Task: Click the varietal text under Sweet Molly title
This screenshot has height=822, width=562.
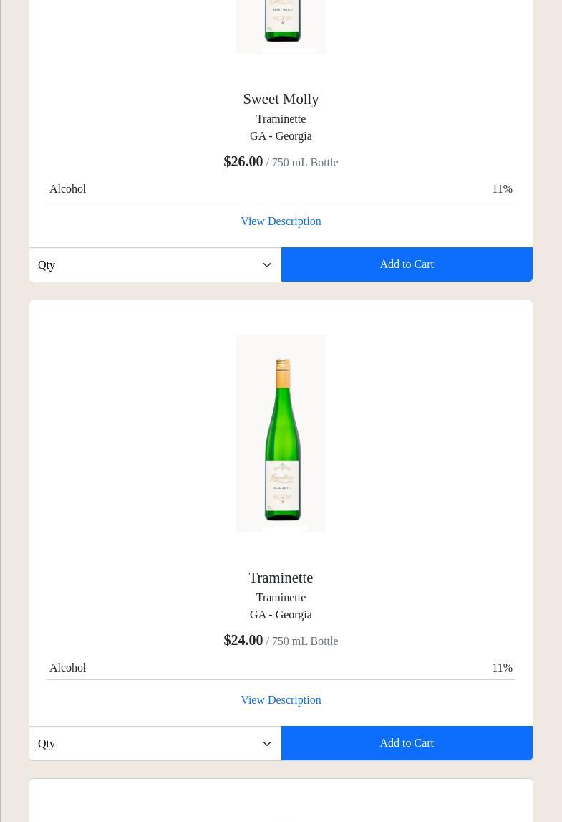Action: tap(281, 119)
